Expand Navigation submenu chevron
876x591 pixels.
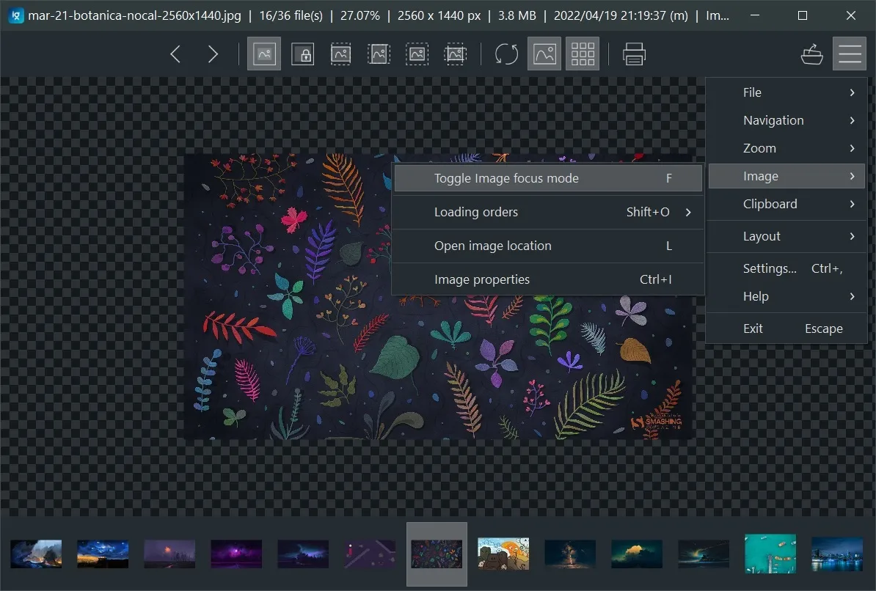point(852,120)
